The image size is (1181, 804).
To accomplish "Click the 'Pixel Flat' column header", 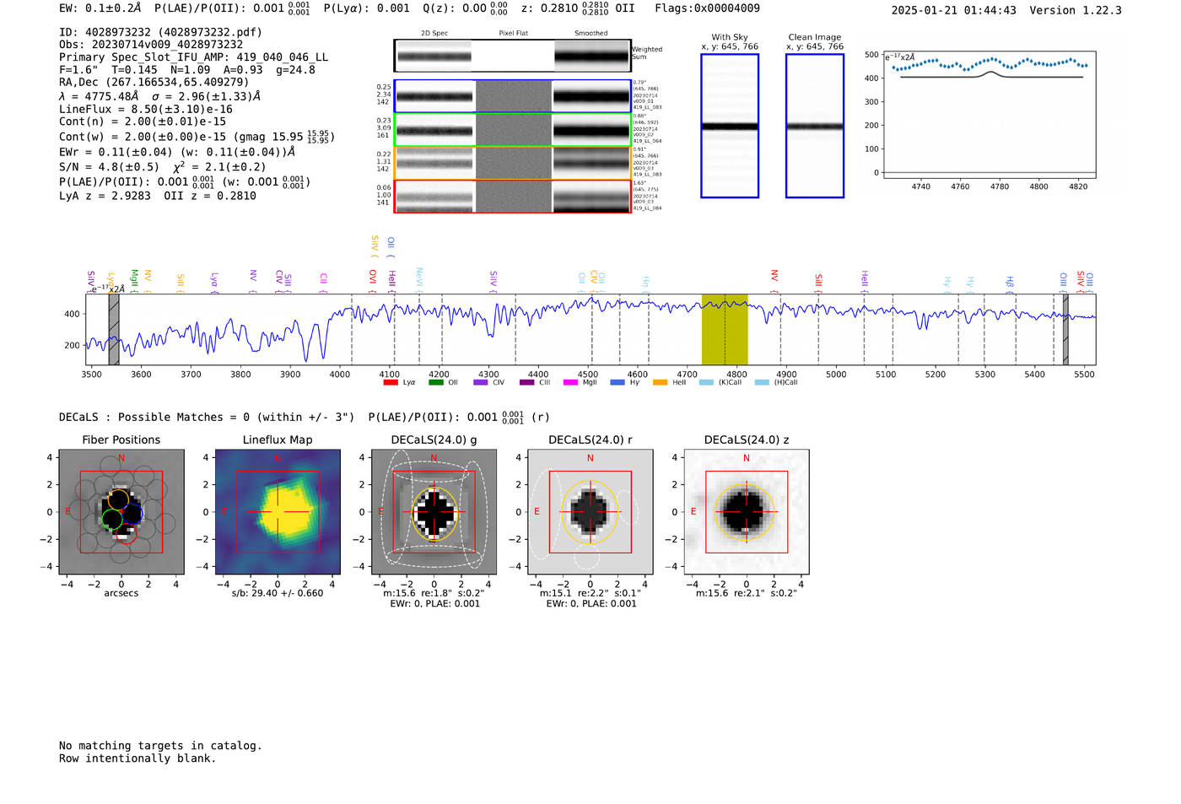I will (513, 34).
